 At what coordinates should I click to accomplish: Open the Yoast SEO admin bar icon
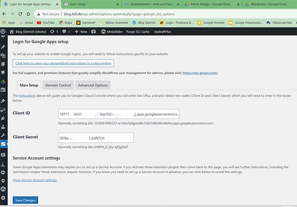pyautogui.click(x=93, y=32)
